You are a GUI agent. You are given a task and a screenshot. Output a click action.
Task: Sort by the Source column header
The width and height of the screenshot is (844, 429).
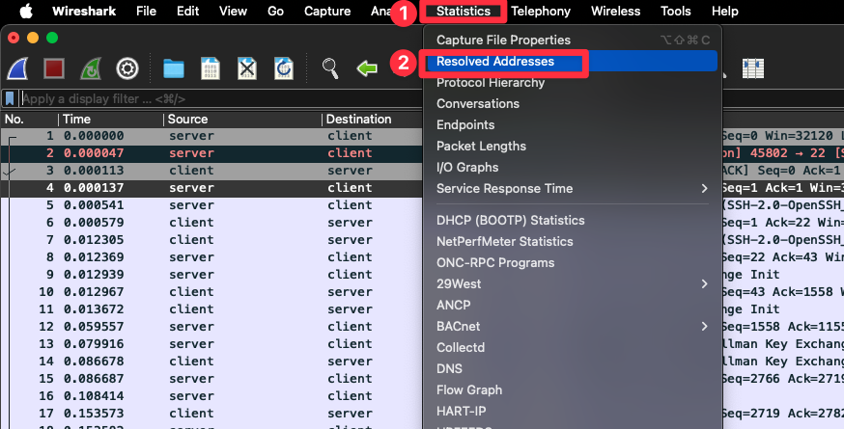click(242, 120)
